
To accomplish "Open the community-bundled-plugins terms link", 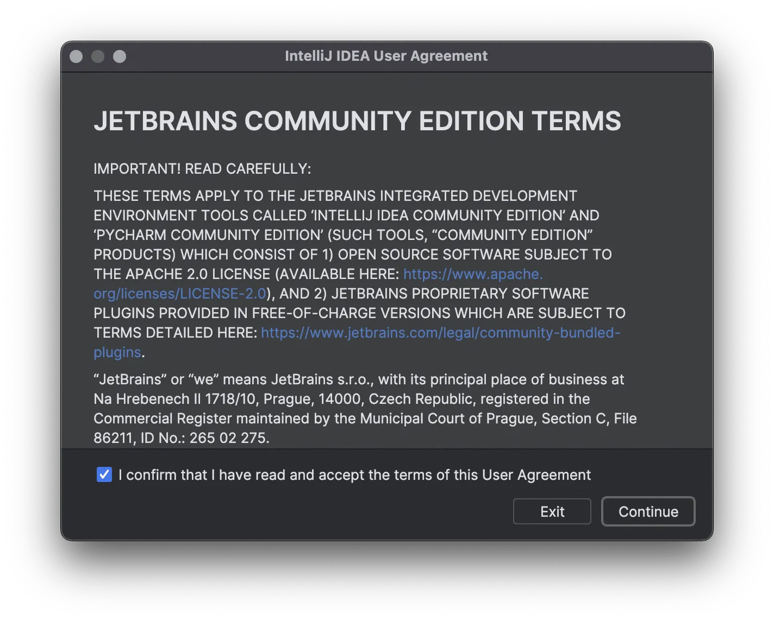I will [x=440, y=333].
